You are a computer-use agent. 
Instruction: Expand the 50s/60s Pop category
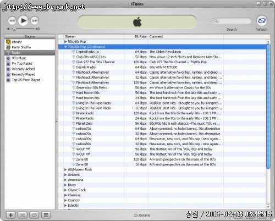(x=65, y=42)
